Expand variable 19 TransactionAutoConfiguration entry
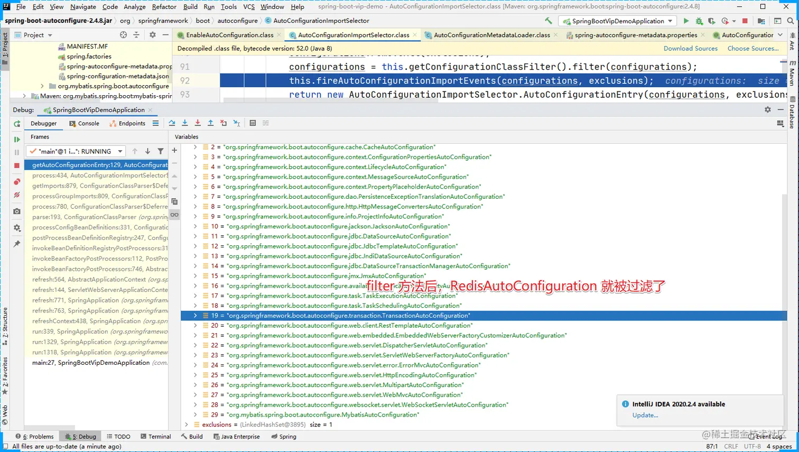The height and width of the screenshot is (452, 799). click(195, 316)
